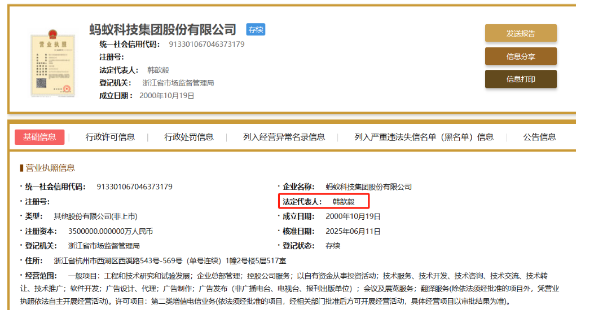Go to the 列入经营异常名录信息 tab
This screenshot has width=594, height=310.
pos(284,137)
